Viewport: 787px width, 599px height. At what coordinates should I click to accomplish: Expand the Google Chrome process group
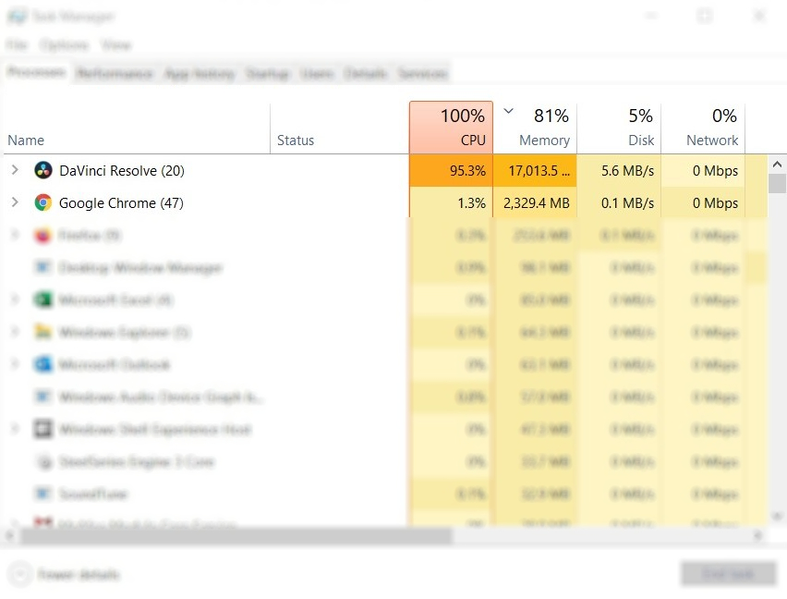(x=15, y=203)
